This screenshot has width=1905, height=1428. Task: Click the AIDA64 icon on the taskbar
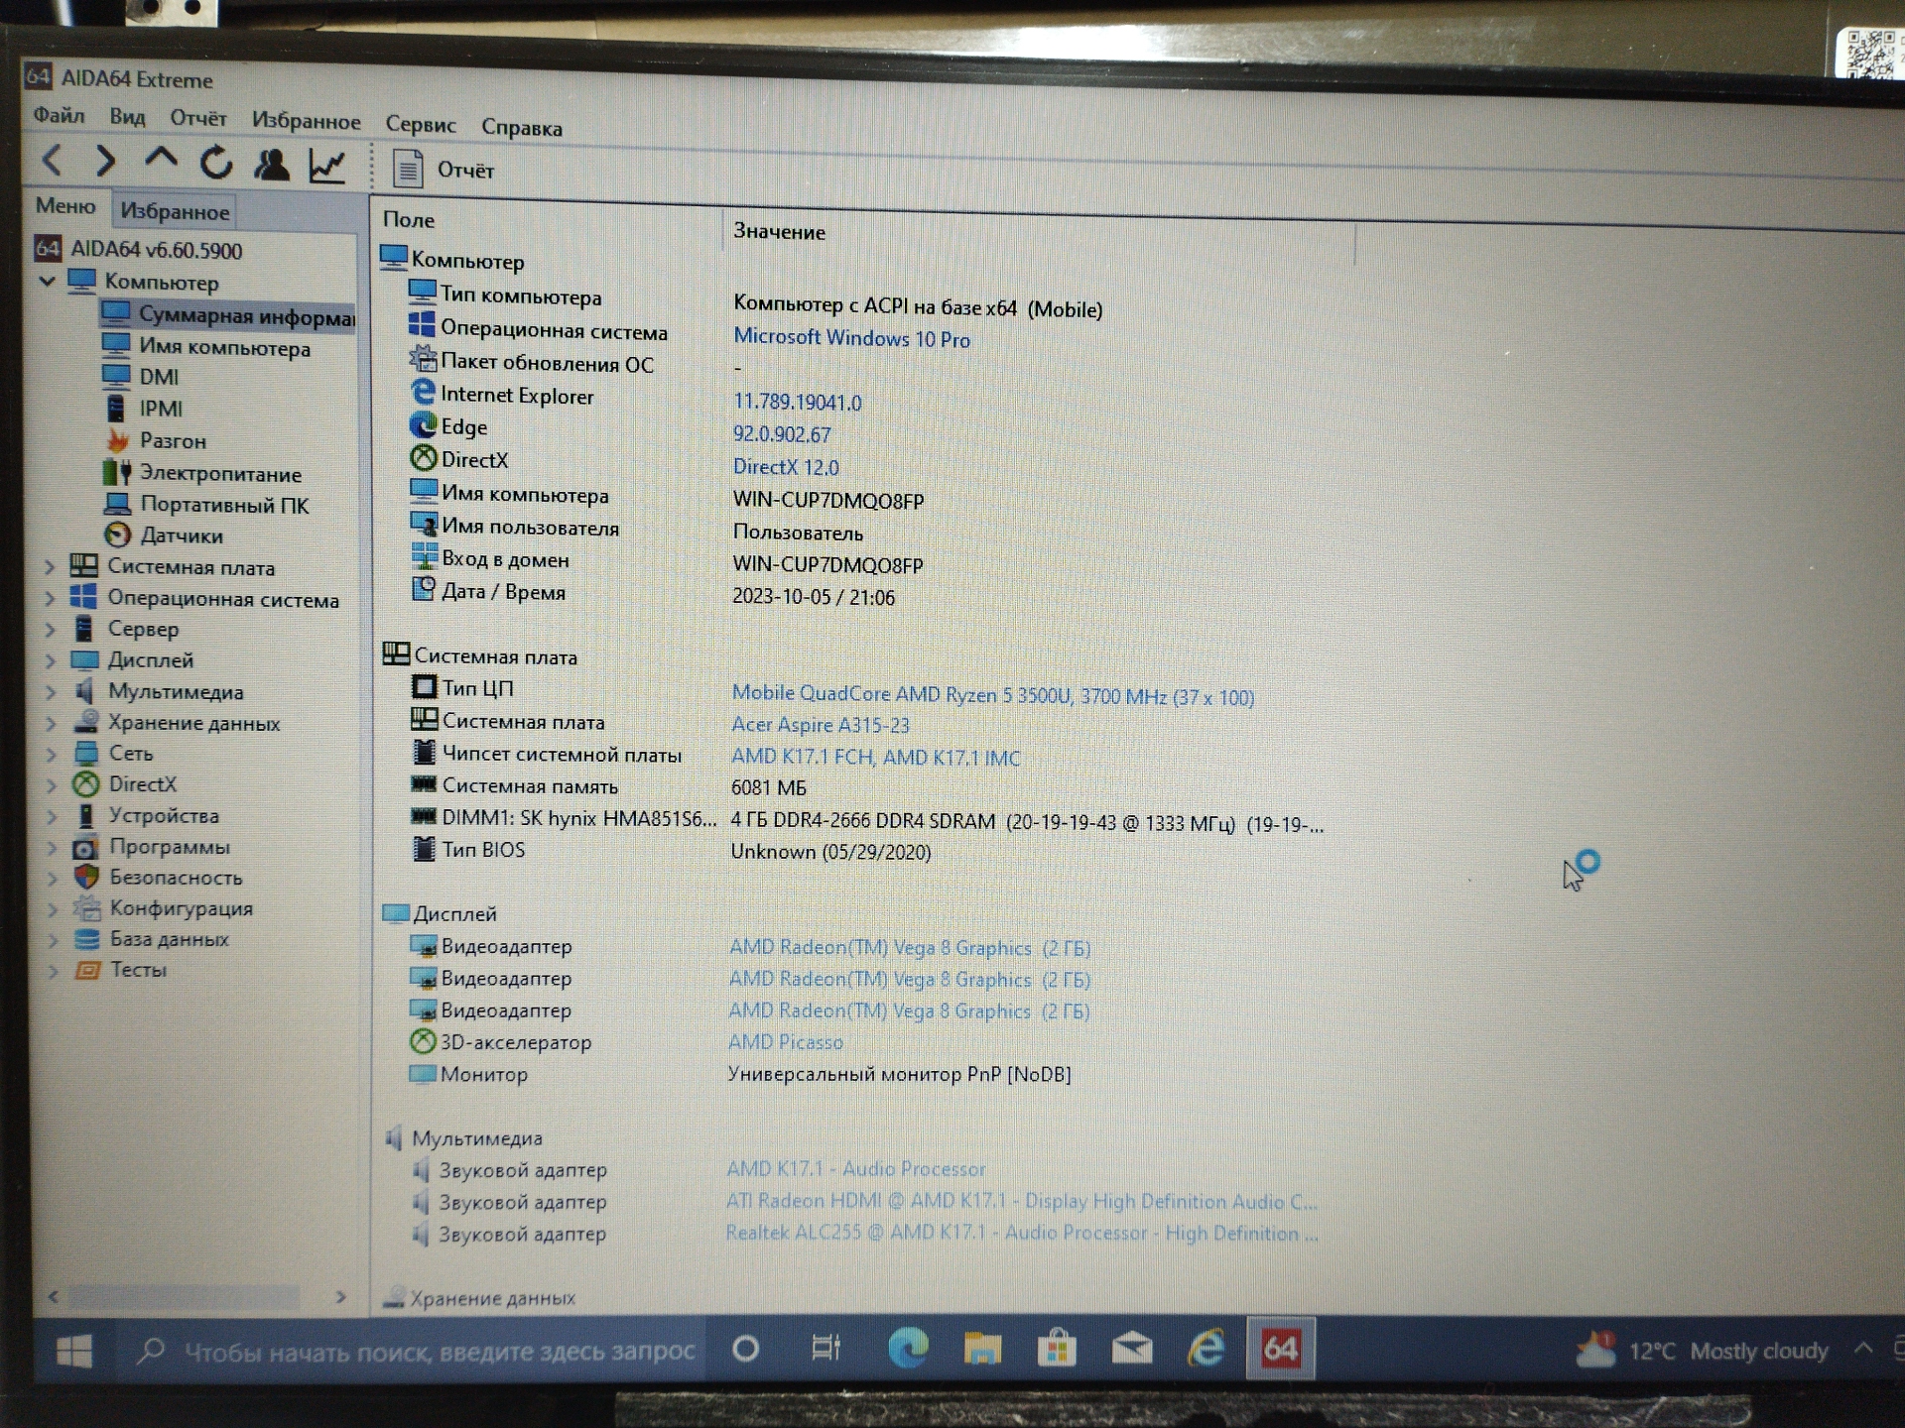(x=1280, y=1348)
